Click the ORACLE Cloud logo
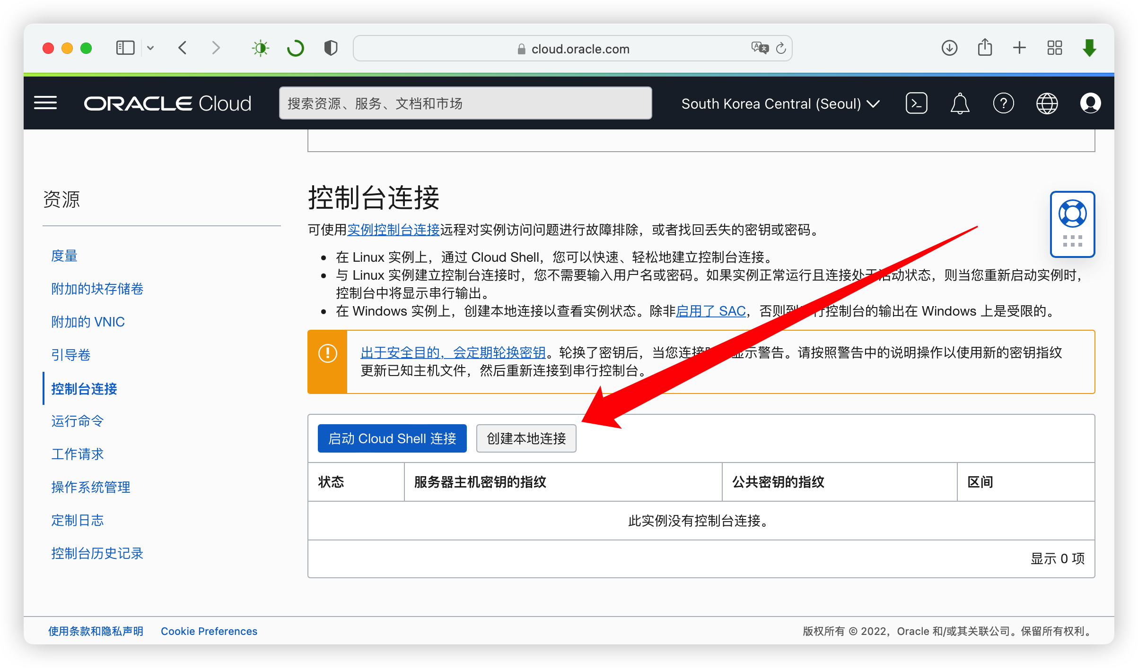The image size is (1138, 668). [167, 103]
